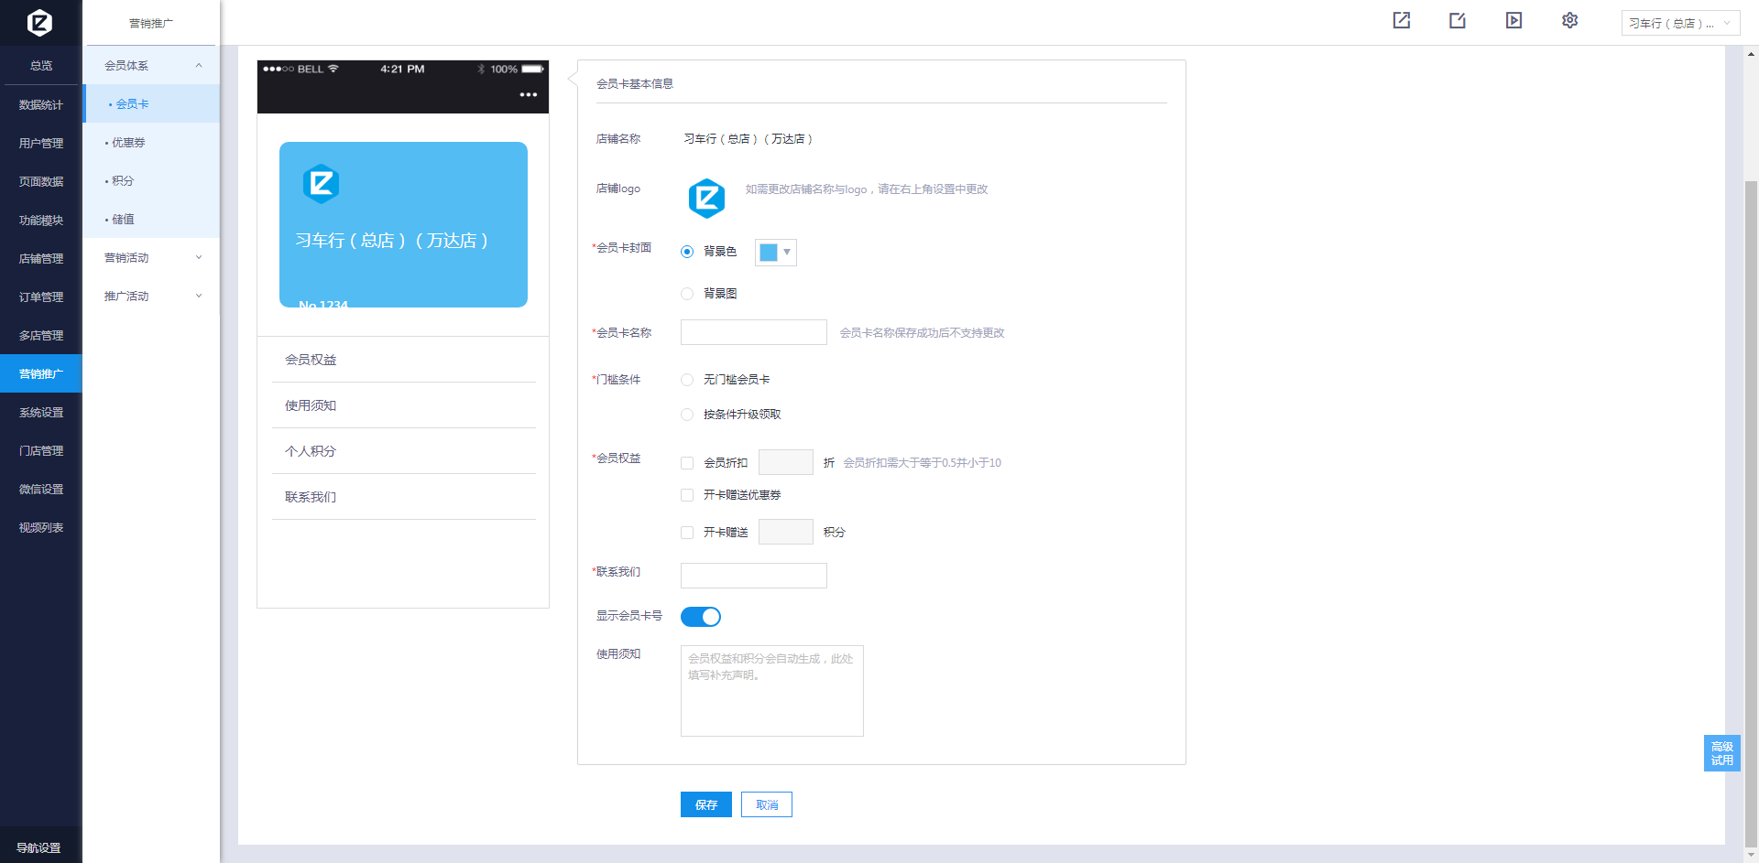This screenshot has height=863, width=1759.
Task: Click the app logo in top-left corner
Action: [x=39, y=22]
